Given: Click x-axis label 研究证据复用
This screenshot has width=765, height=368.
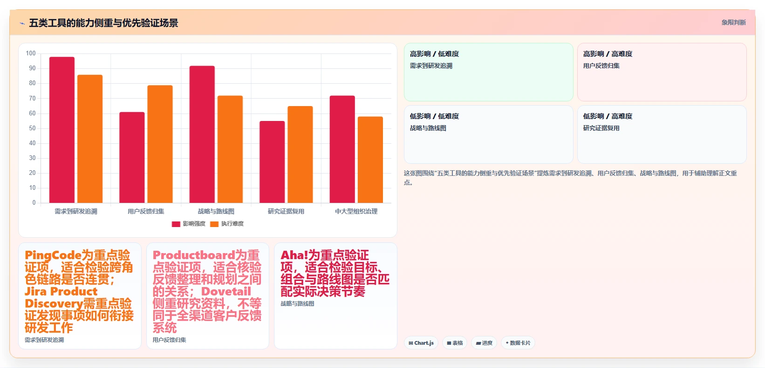Looking at the screenshot, I should (x=286, y=211).
